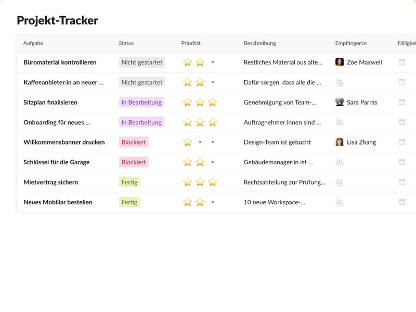This screenshot has height=312, width=416.
Task: Open the task 'Onboarding für neues …'
Action: point(57,122)
